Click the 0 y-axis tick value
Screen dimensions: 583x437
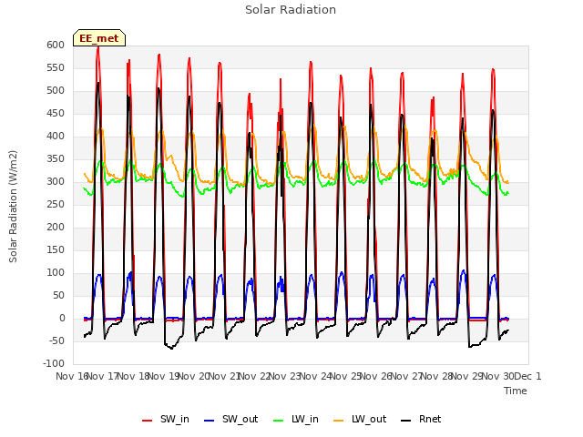pos(62,318)
